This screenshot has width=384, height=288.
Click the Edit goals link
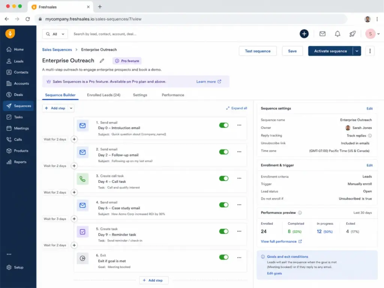[274, 273]
